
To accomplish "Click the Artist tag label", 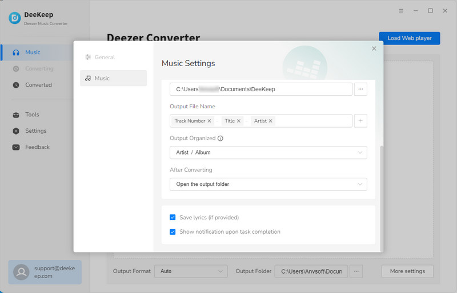I will pos(260,121).
